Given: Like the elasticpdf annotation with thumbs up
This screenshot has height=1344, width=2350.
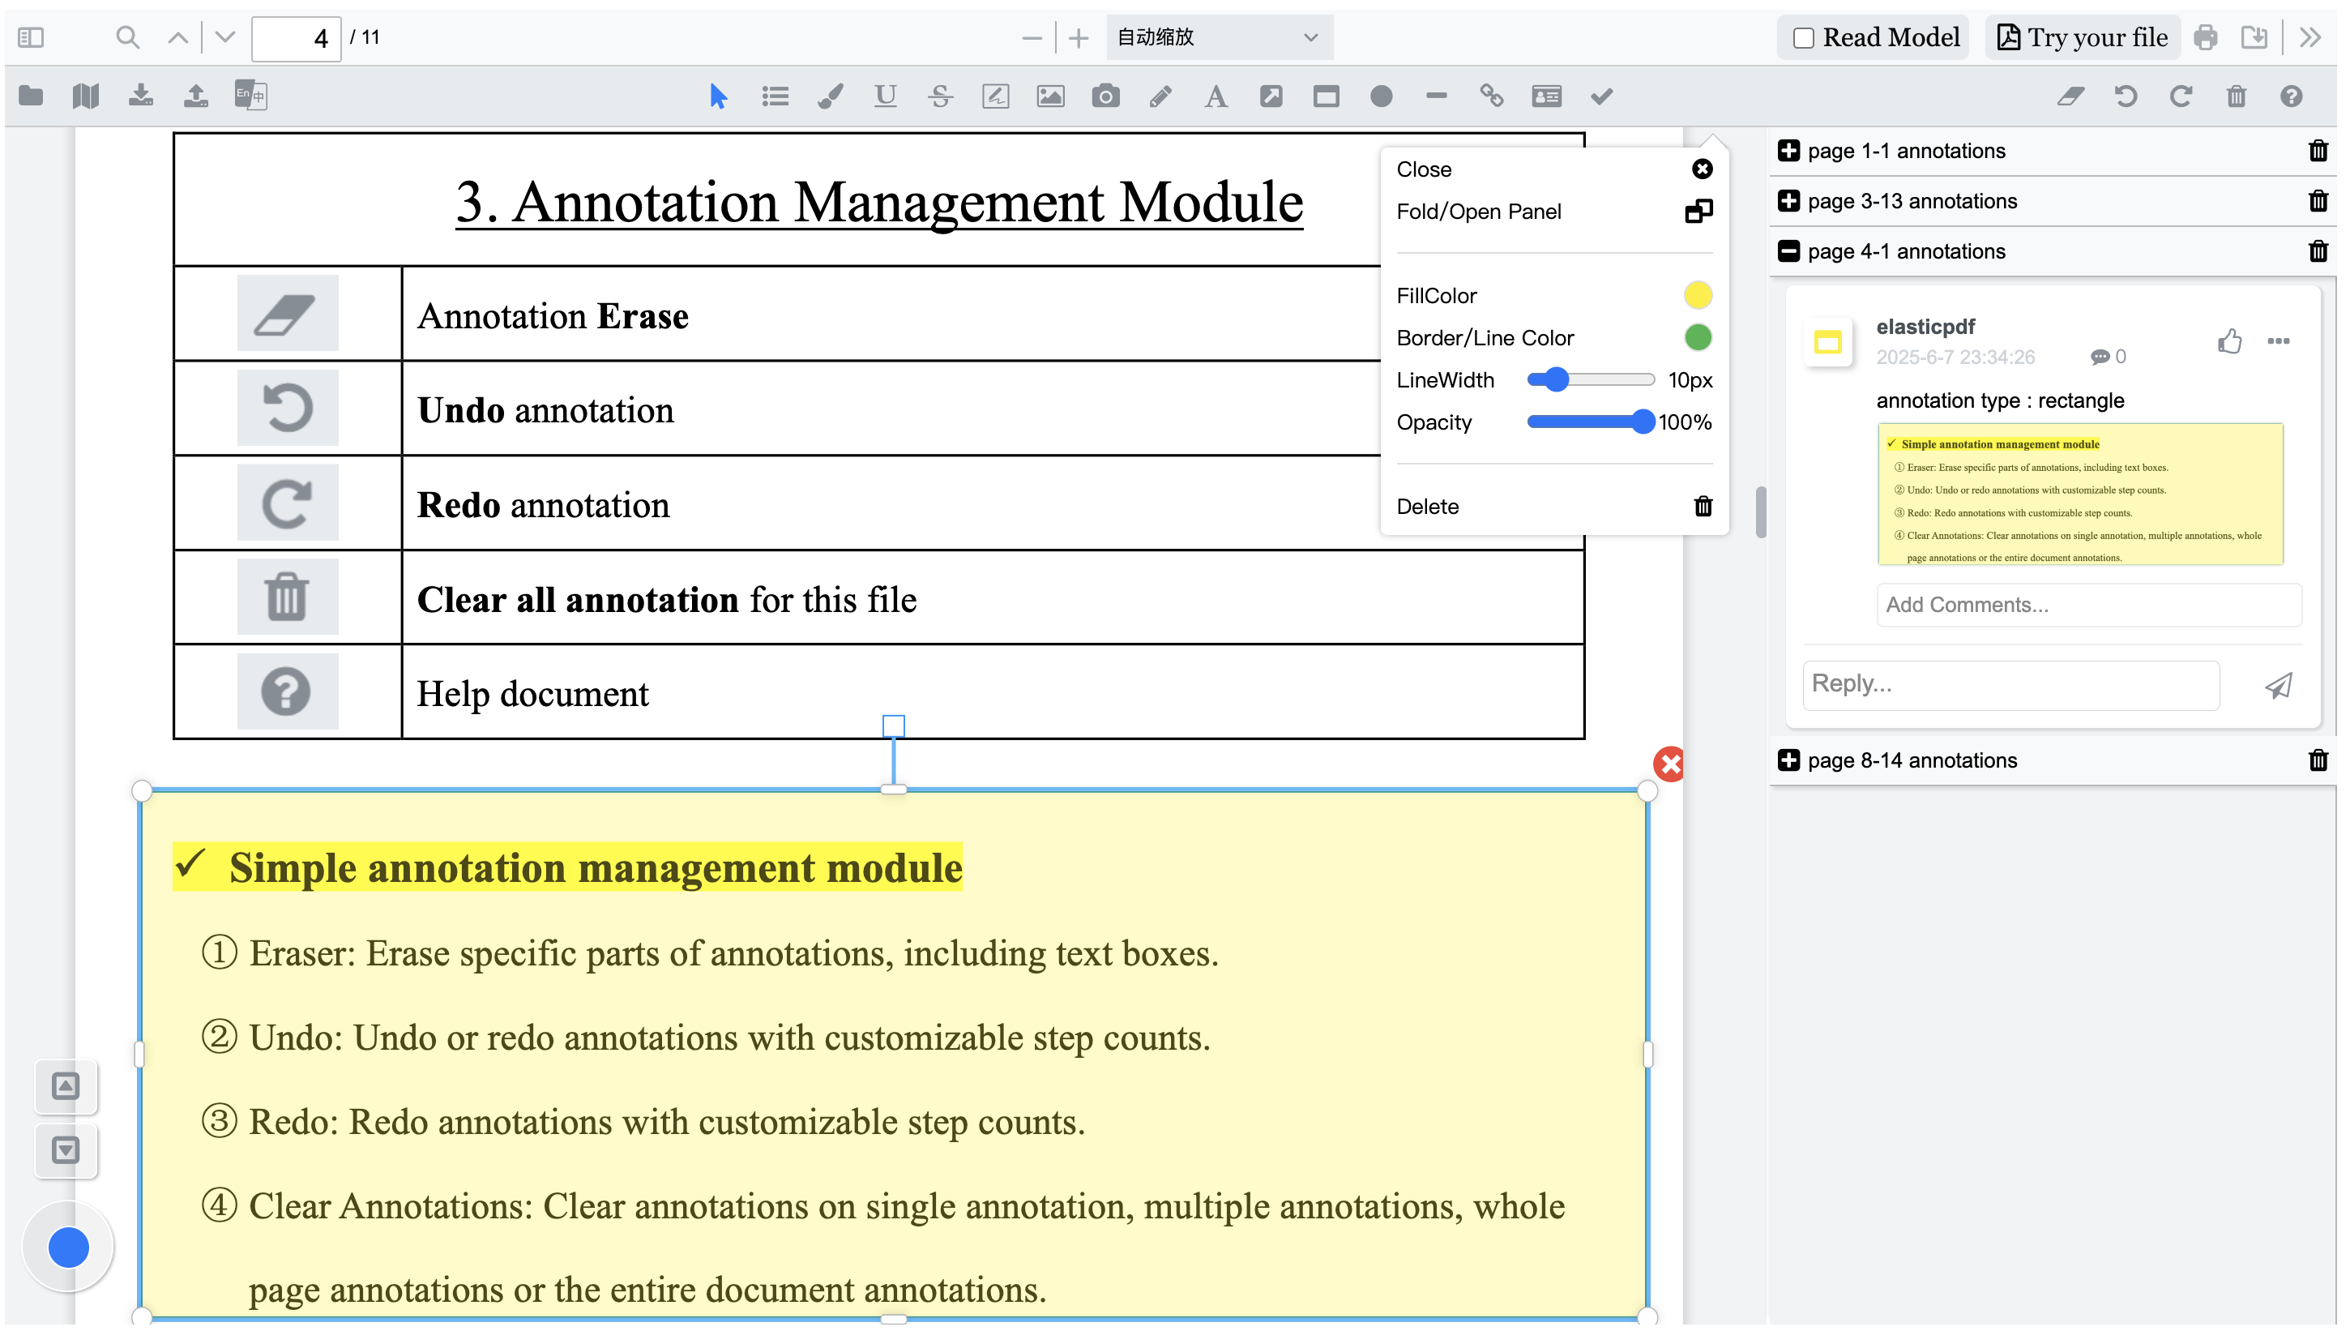Looking at the screenshot, I should (2231, 341).
